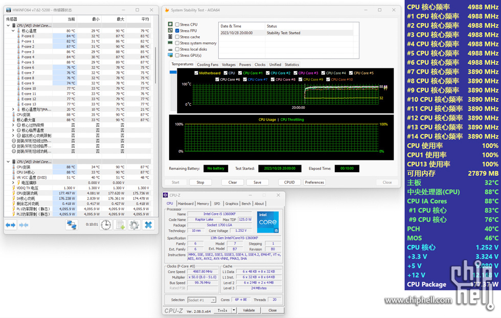Click blue slider left of temperature graph

[173, 72]
